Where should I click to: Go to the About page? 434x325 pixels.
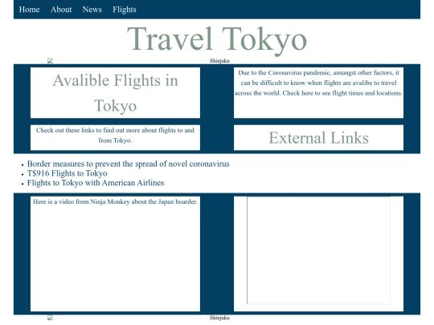point(61,10)
